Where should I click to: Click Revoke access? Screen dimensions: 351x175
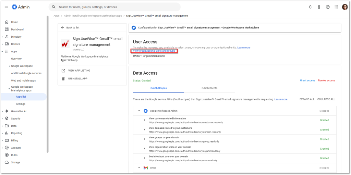coord(326,80)
